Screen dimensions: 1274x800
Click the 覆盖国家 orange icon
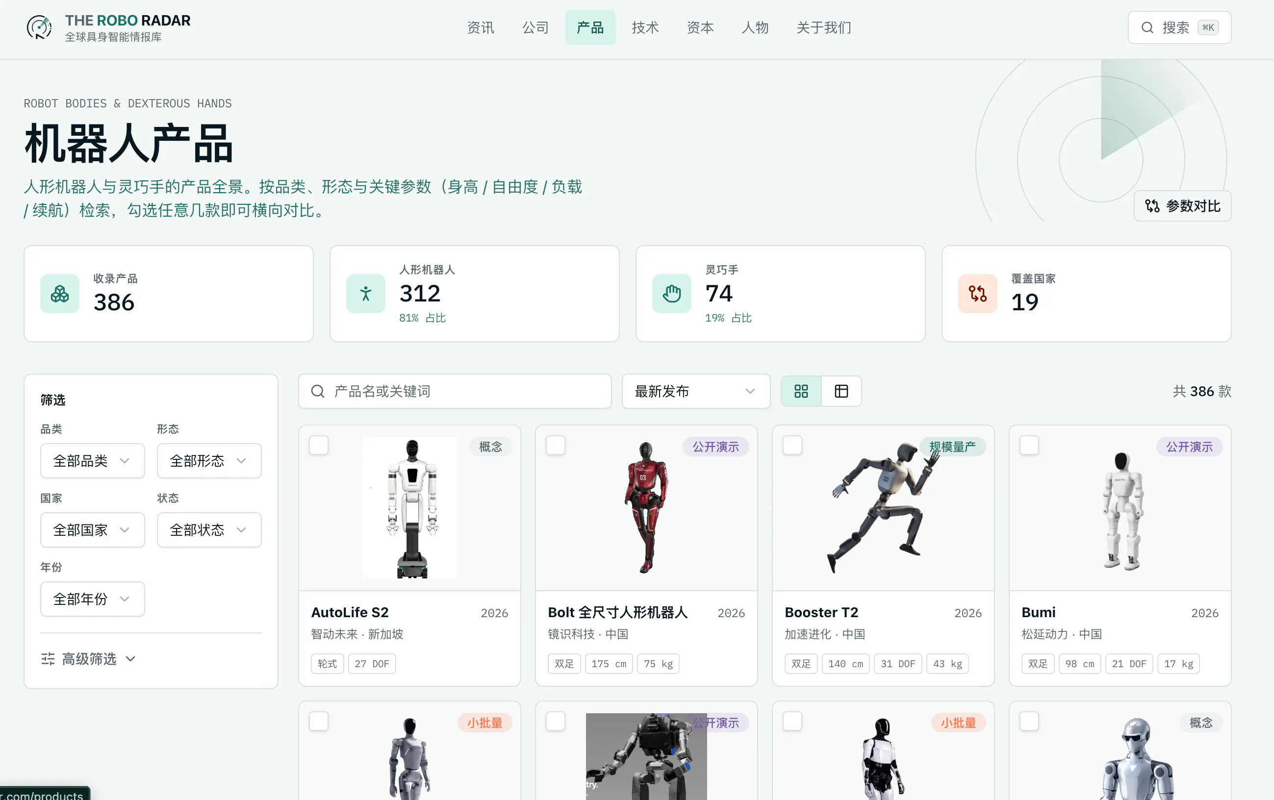(x=977, y=294)
